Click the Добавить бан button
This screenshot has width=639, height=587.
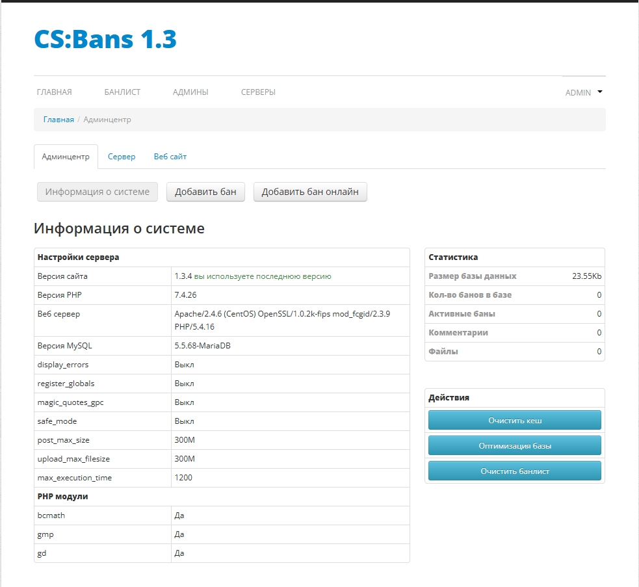tap(205, 192)
